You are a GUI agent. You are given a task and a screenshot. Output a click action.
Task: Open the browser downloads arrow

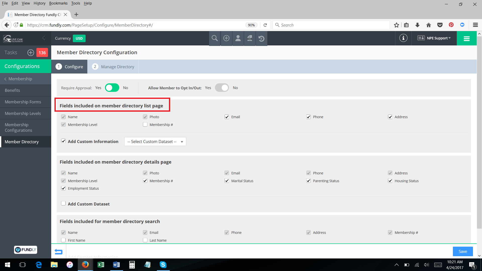click(x=417, y=25)
